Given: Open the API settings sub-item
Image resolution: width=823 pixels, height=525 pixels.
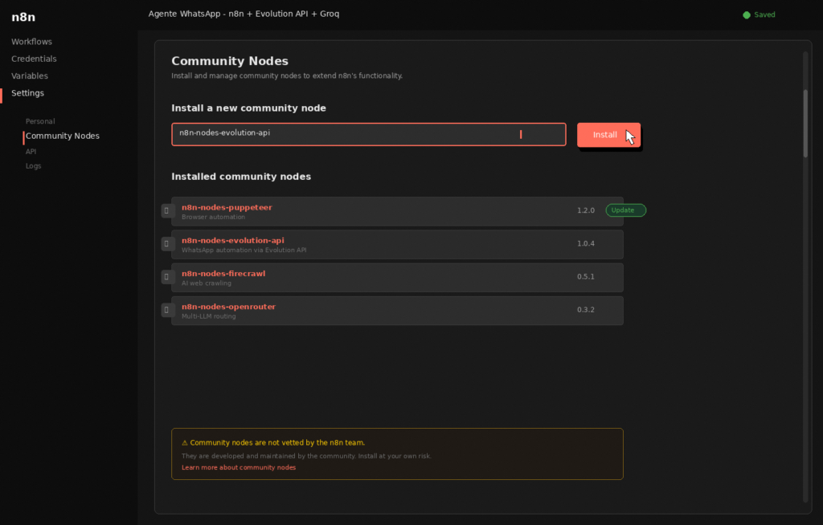Looking at the screenshot, I should (x=31, y=152).
